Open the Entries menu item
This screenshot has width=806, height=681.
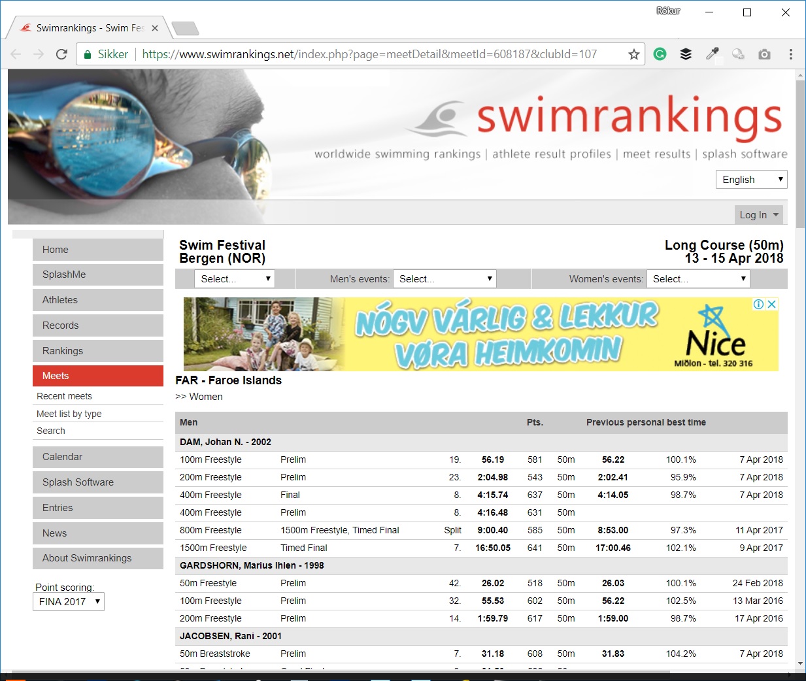coord(98,508)
